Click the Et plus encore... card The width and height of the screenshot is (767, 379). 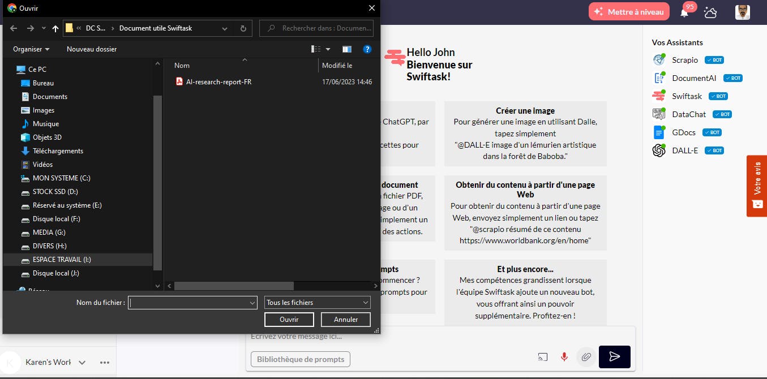click(x=525, y=292)
